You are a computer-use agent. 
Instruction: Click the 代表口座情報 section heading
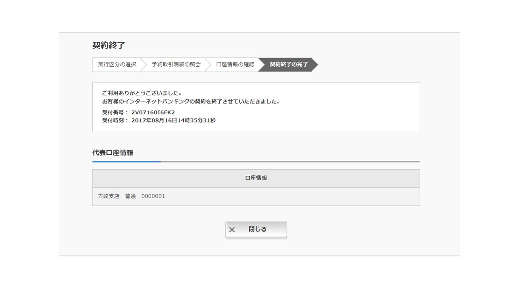(x=113, y=153)
